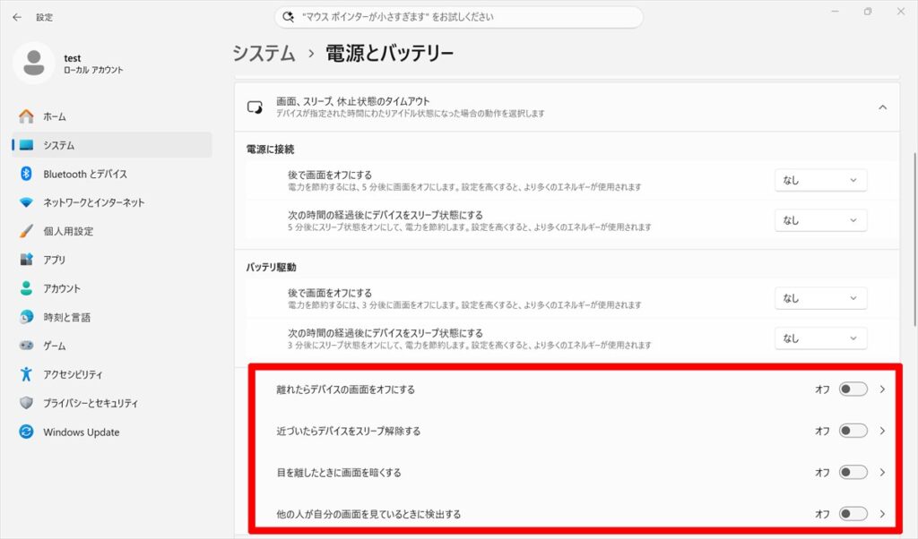Screen dimensions: 918x539
Task: Click the アカウント person icon
Action: 26,288
